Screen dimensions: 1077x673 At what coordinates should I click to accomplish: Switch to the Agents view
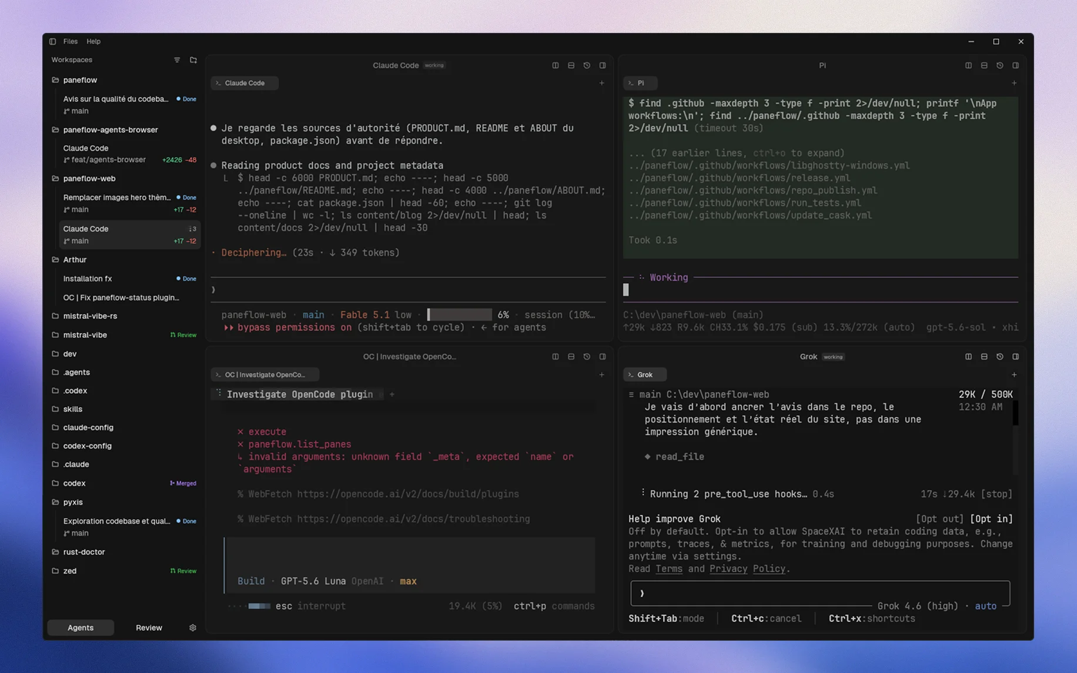pos(81,628)
